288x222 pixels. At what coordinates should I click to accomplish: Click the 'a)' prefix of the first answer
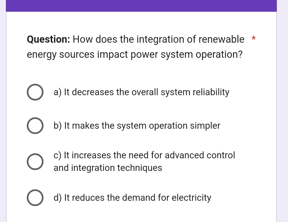[57, 92]
